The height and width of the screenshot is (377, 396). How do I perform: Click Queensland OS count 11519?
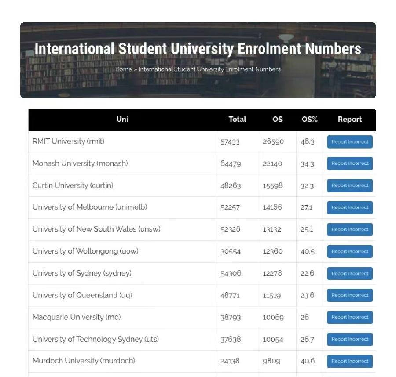tap(272, 296)
